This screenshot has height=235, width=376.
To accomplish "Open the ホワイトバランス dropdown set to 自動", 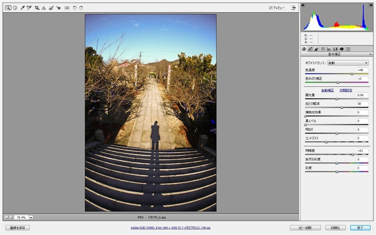I will pos(348,63).
